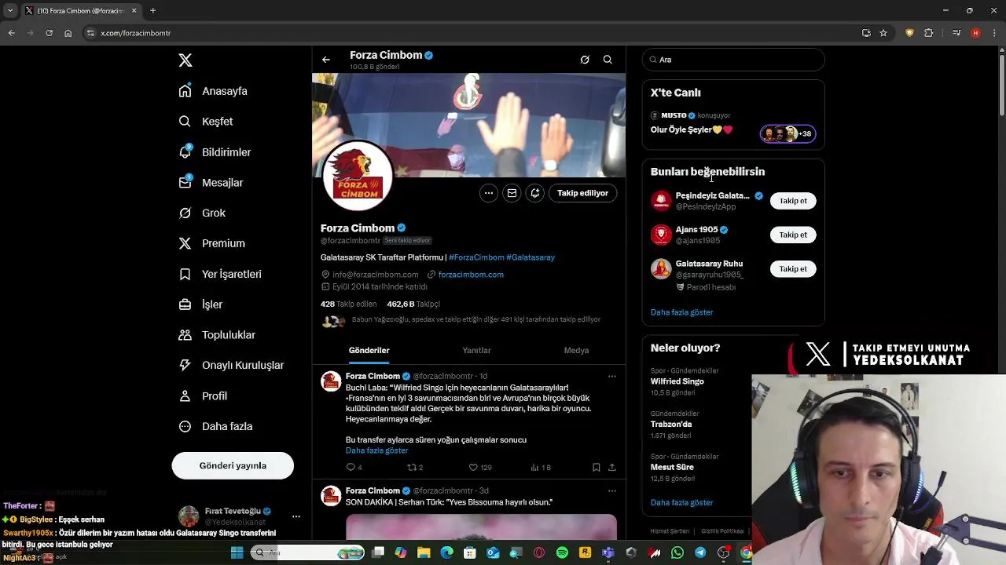
Task: Open Spotify from taskbar
Action: pyautogui.click(x=562, y=553)
